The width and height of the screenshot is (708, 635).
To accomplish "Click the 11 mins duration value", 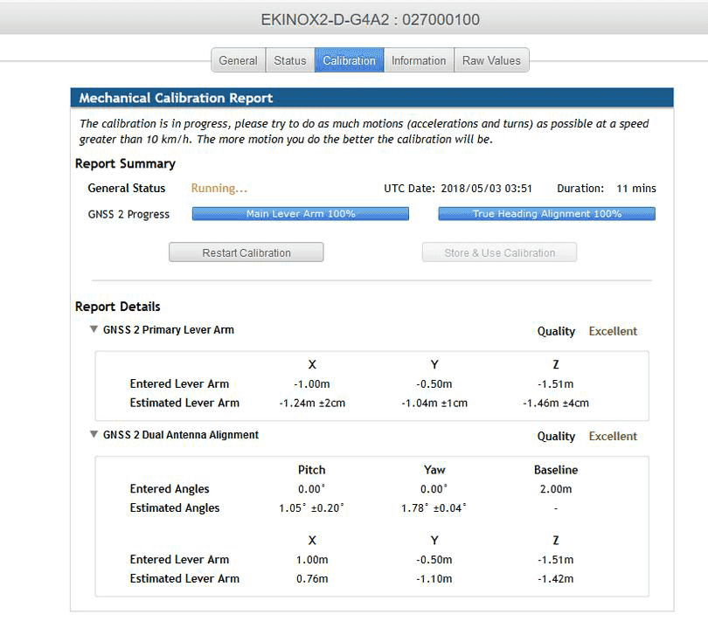I will pos(635,188).
